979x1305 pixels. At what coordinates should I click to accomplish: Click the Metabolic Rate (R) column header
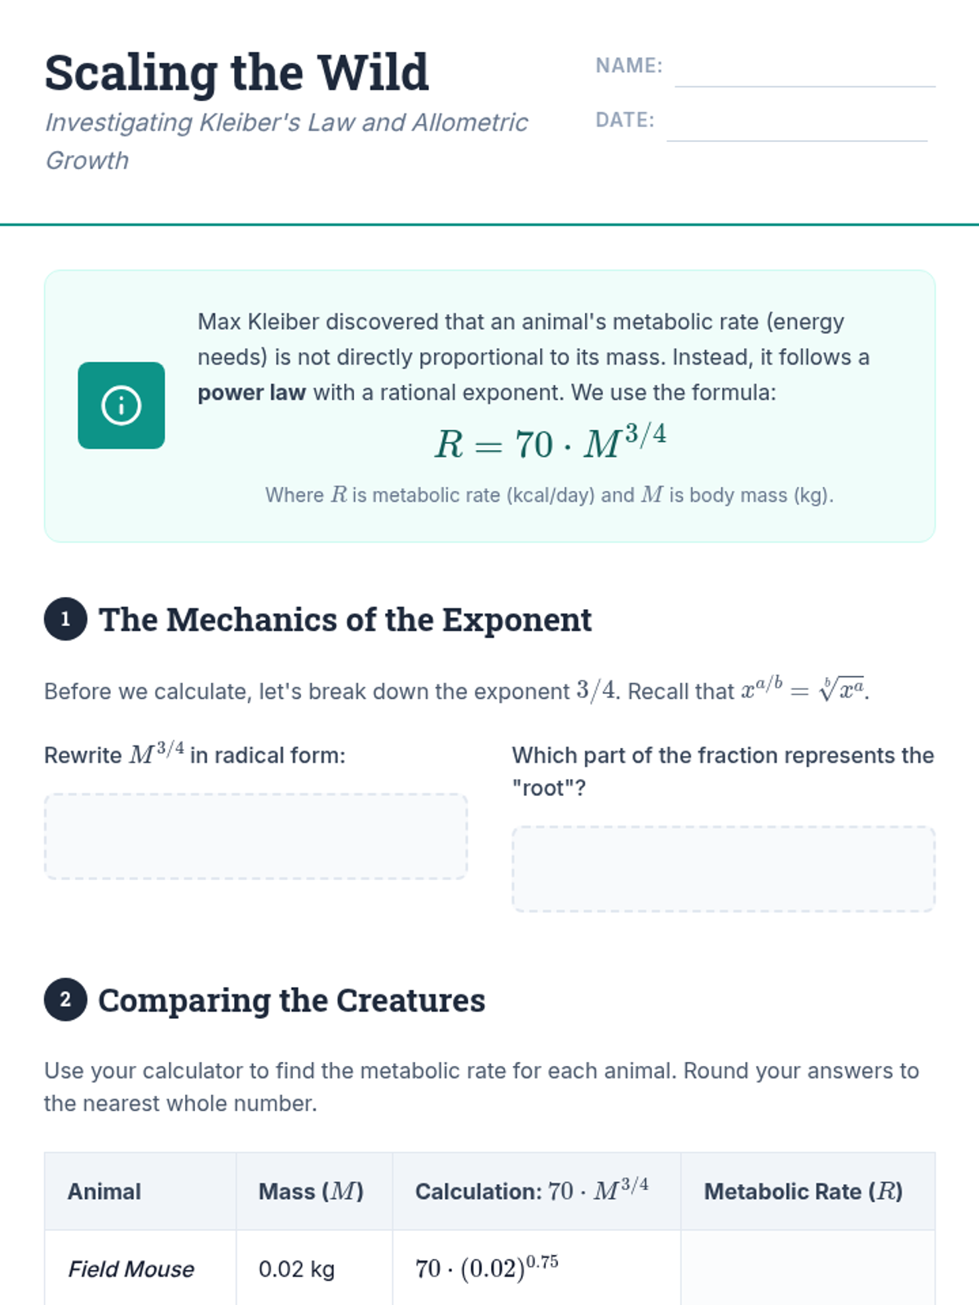coord(803,1192)
